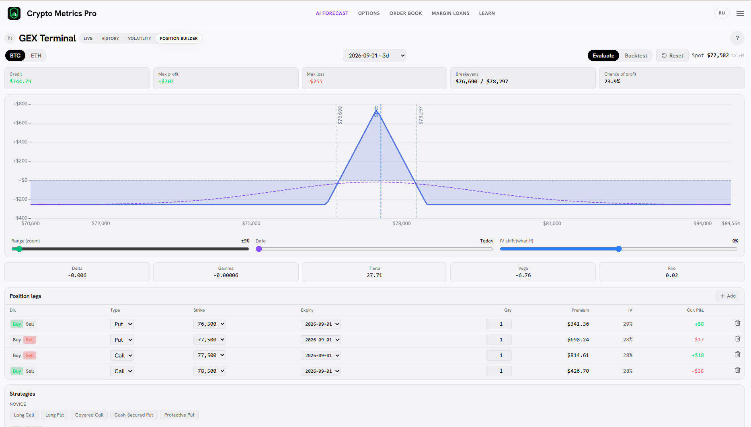The width and height of the screenshot is (751, 427).
Task: Click the IV shift slider handle
Action: 619,249
